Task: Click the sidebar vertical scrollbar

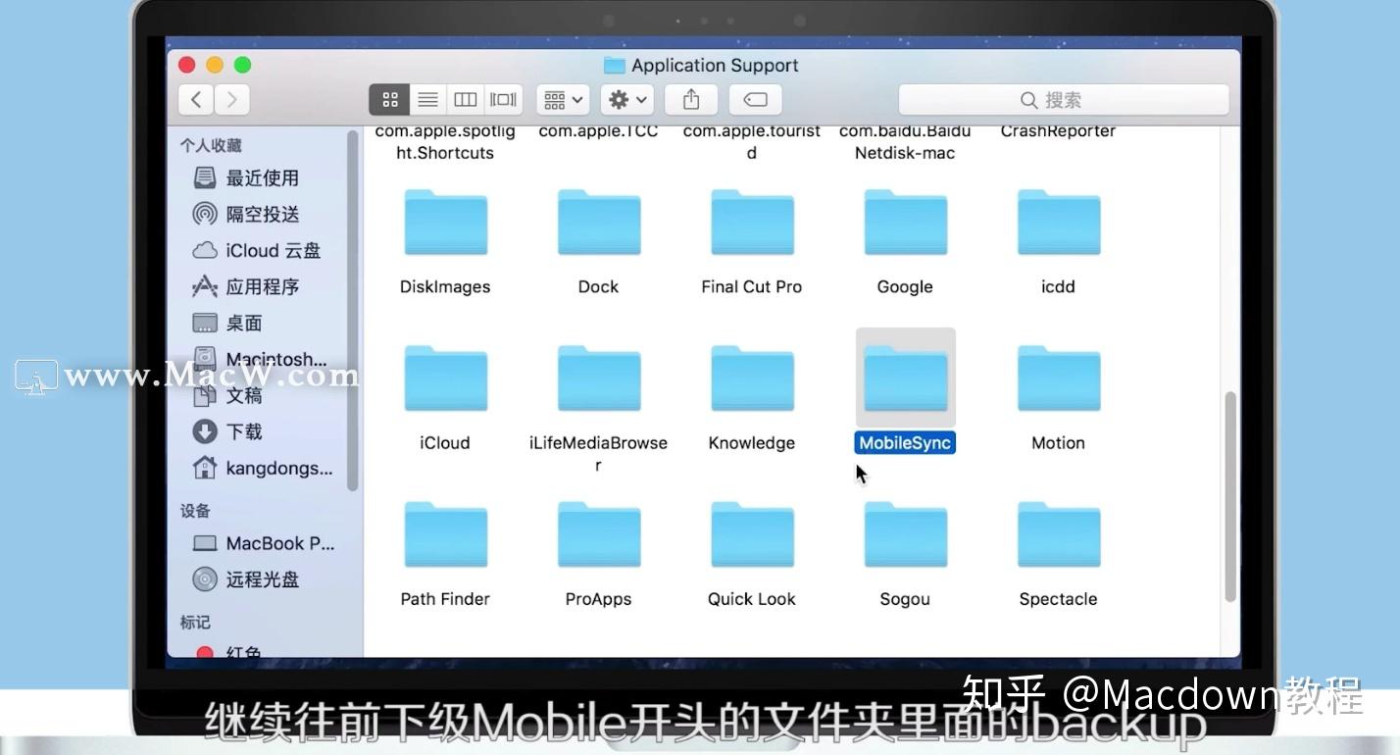Action: (353, 311)
